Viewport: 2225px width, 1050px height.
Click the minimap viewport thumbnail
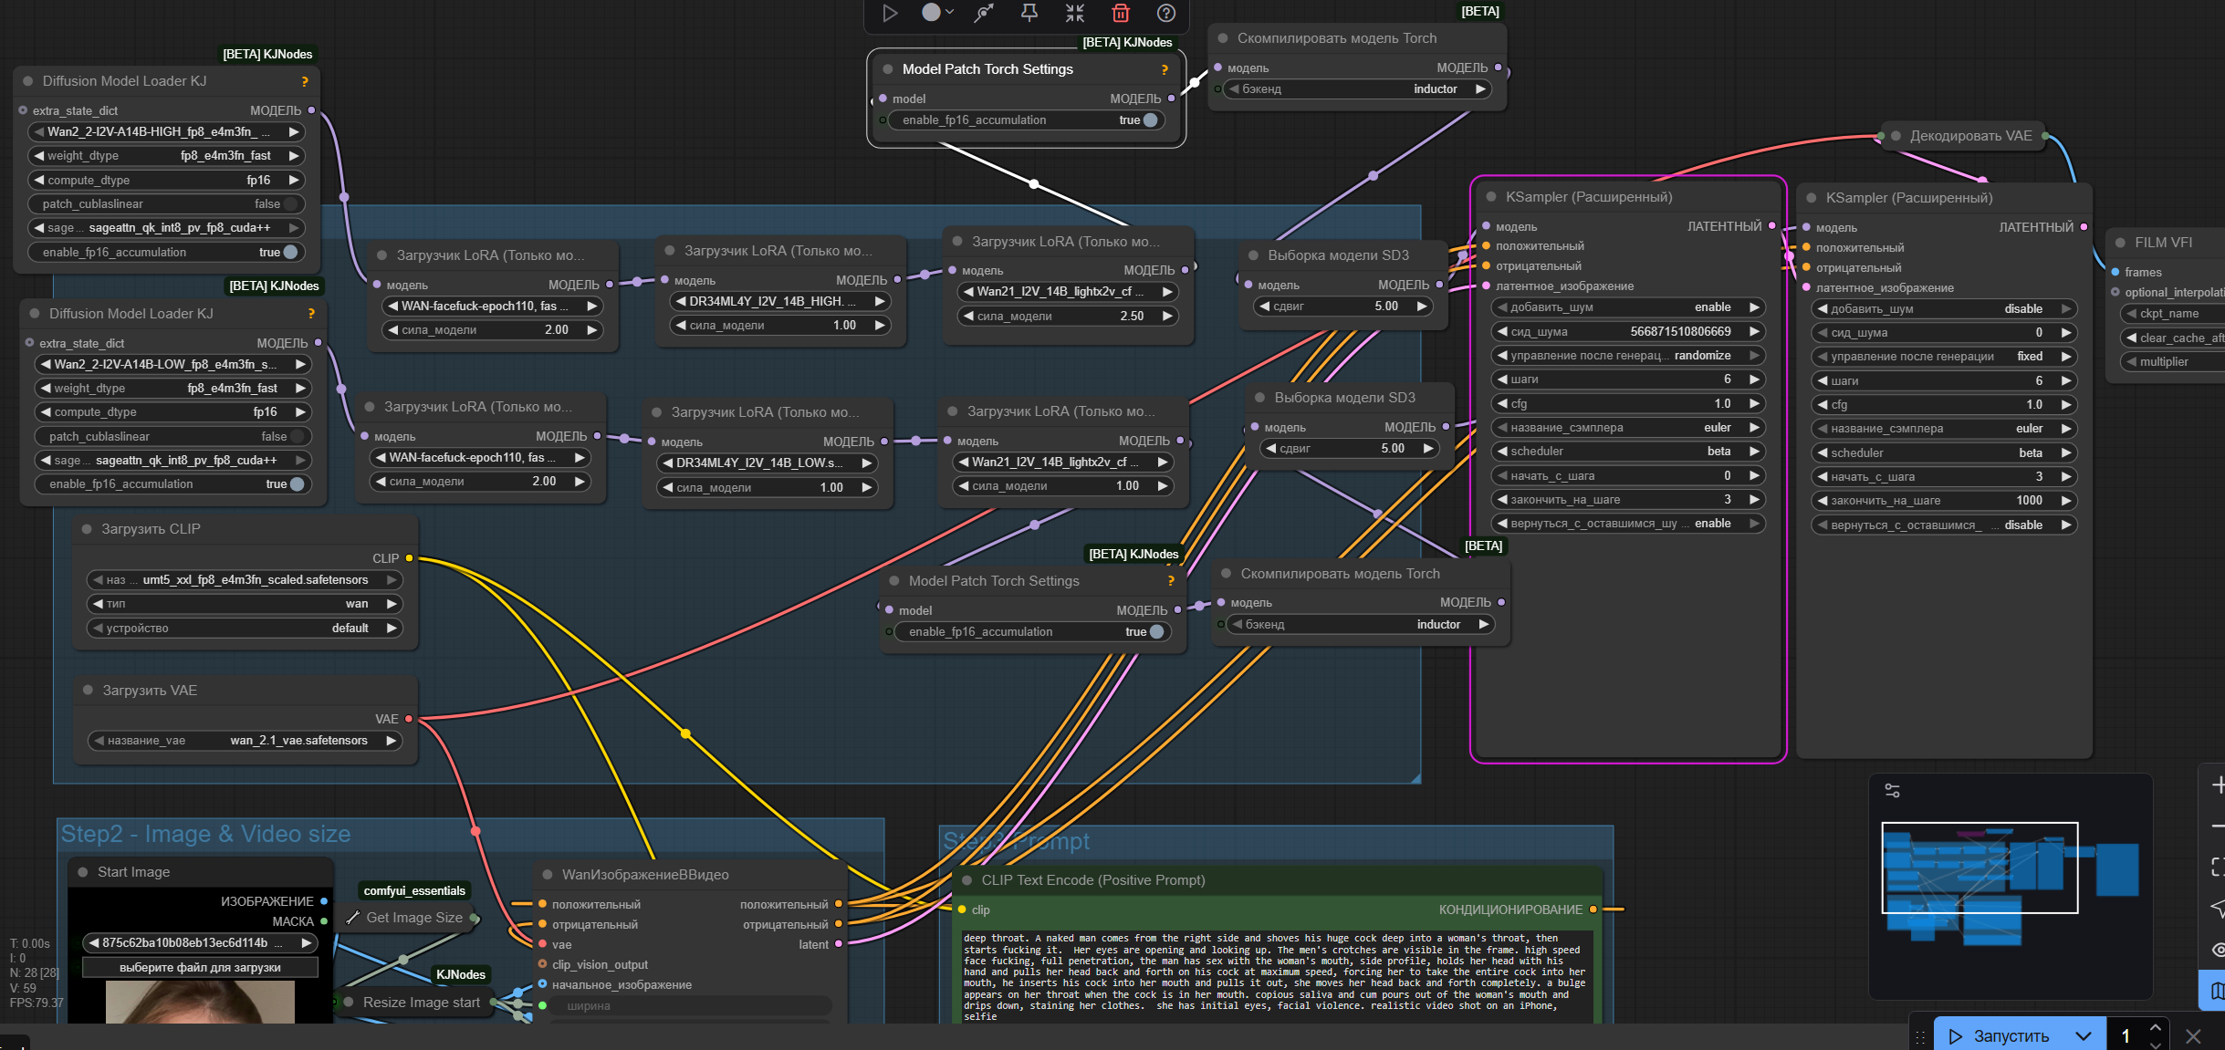1979,868
